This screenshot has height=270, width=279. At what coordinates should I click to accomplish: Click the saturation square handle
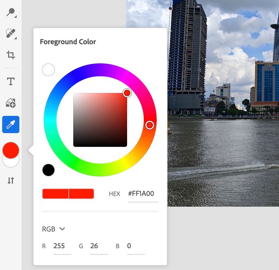point(127,93)
